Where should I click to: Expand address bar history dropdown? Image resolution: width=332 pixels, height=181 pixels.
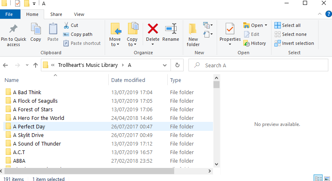click(x=165, y=65)
